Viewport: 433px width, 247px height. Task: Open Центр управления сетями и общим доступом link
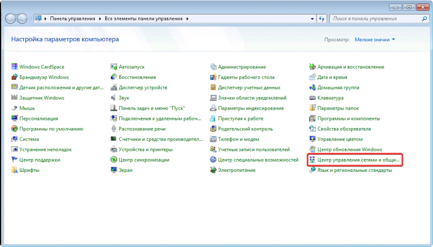358,160
